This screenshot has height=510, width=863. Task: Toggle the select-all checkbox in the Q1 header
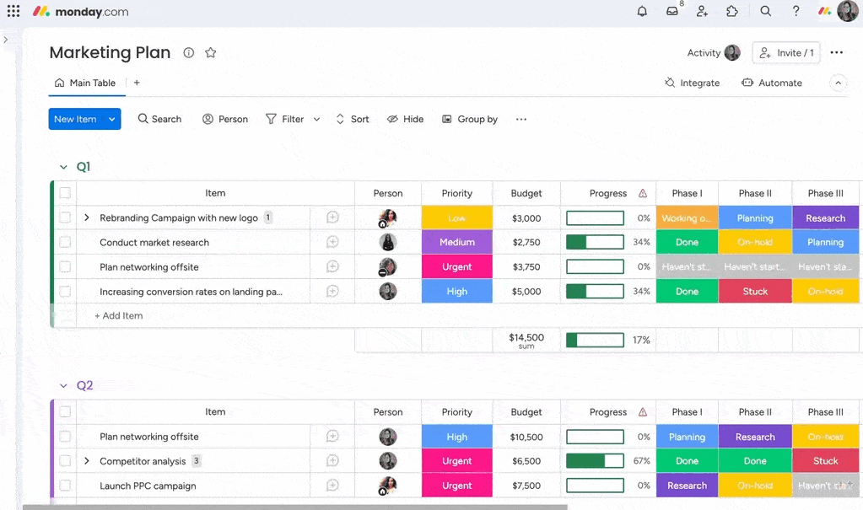[x=65, y=193]
